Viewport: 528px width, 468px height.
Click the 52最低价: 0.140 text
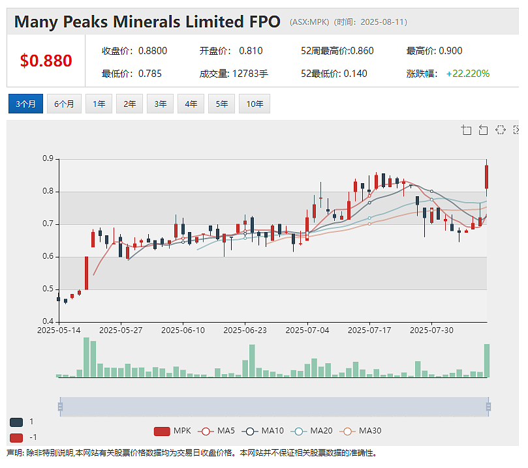(x=334, y=74)
